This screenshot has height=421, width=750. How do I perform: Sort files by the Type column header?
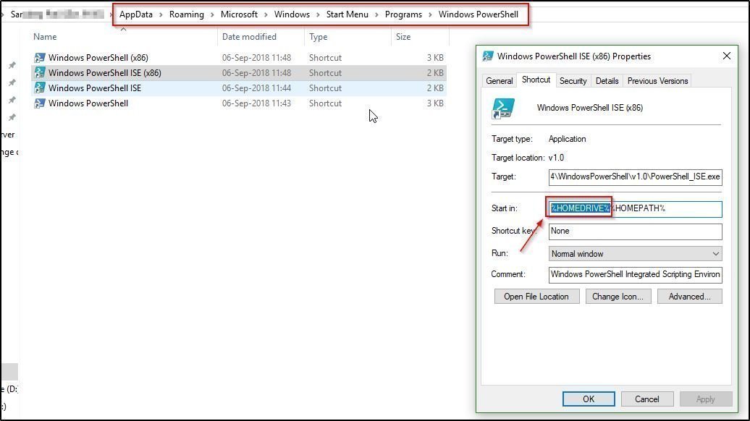pos(318,37)
